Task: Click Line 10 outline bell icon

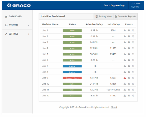Action: [133, 84]
